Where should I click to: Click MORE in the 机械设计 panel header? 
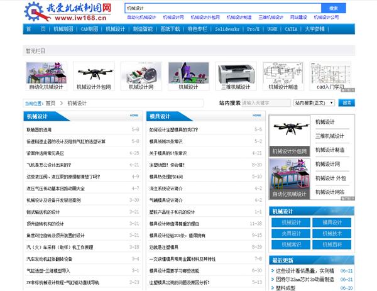pyautogui.click(x=134, y=116)
